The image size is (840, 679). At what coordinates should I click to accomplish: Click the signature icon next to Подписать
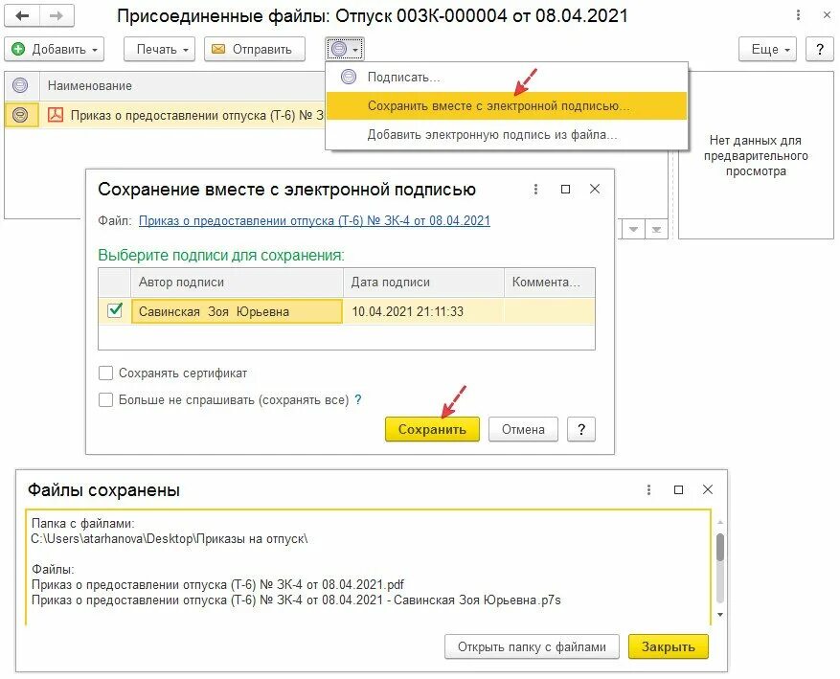(349, 77)
